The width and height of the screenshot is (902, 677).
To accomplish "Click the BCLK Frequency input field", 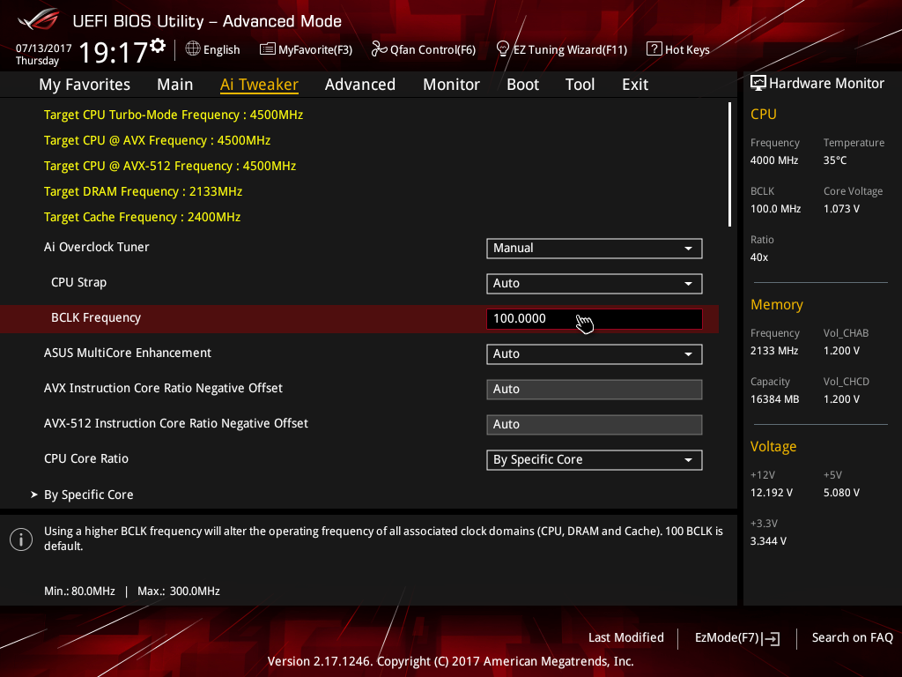I will point(595,319).
